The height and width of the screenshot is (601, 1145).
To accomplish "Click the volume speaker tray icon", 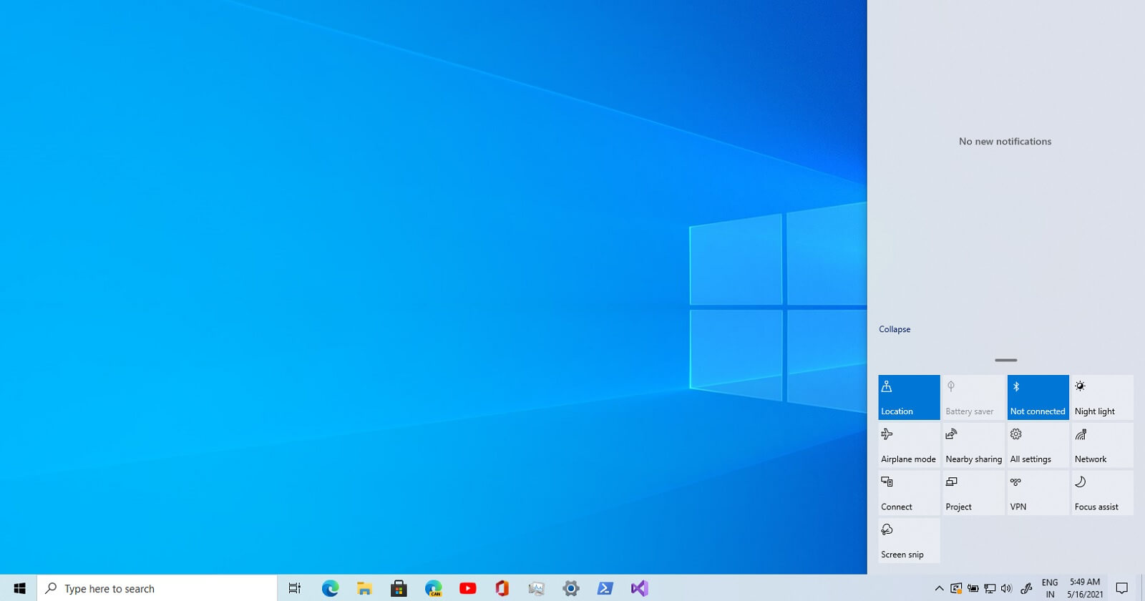I will [x=1006, y=588].
